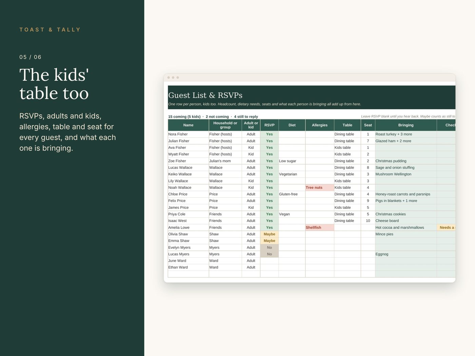Screen dimensions: 475x356
Task: Select Noah Wallace's 'Kids table' cell
Action: pos(347,187)
